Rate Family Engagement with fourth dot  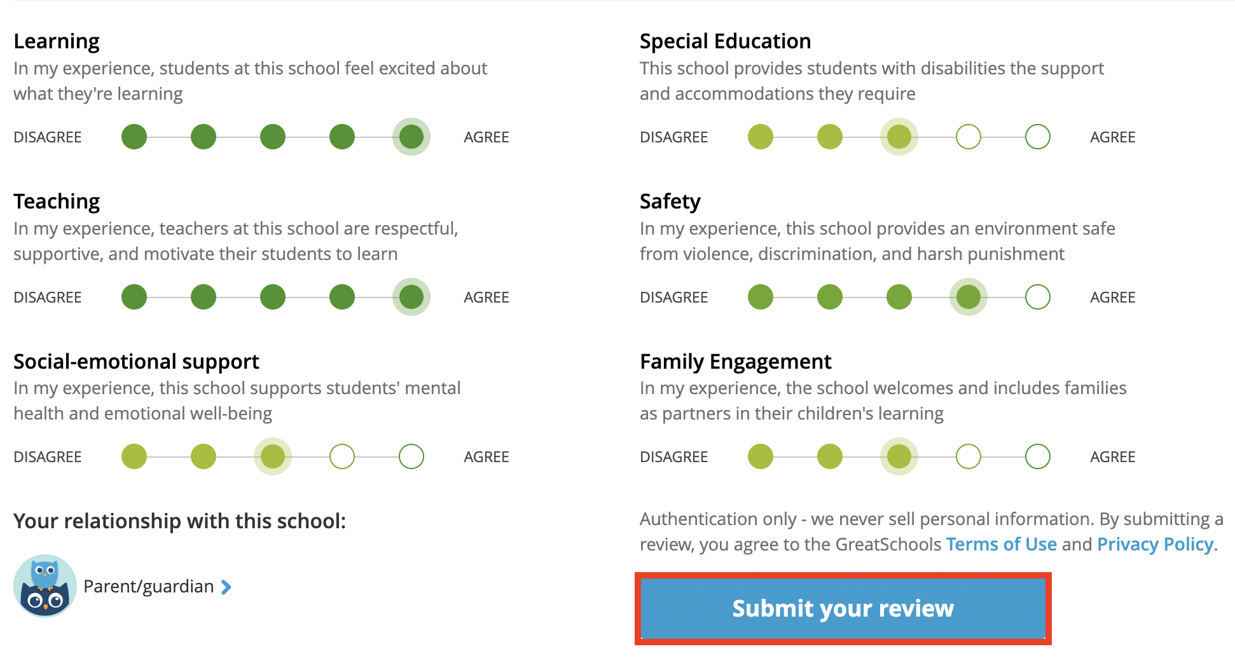tap(969, 456)
